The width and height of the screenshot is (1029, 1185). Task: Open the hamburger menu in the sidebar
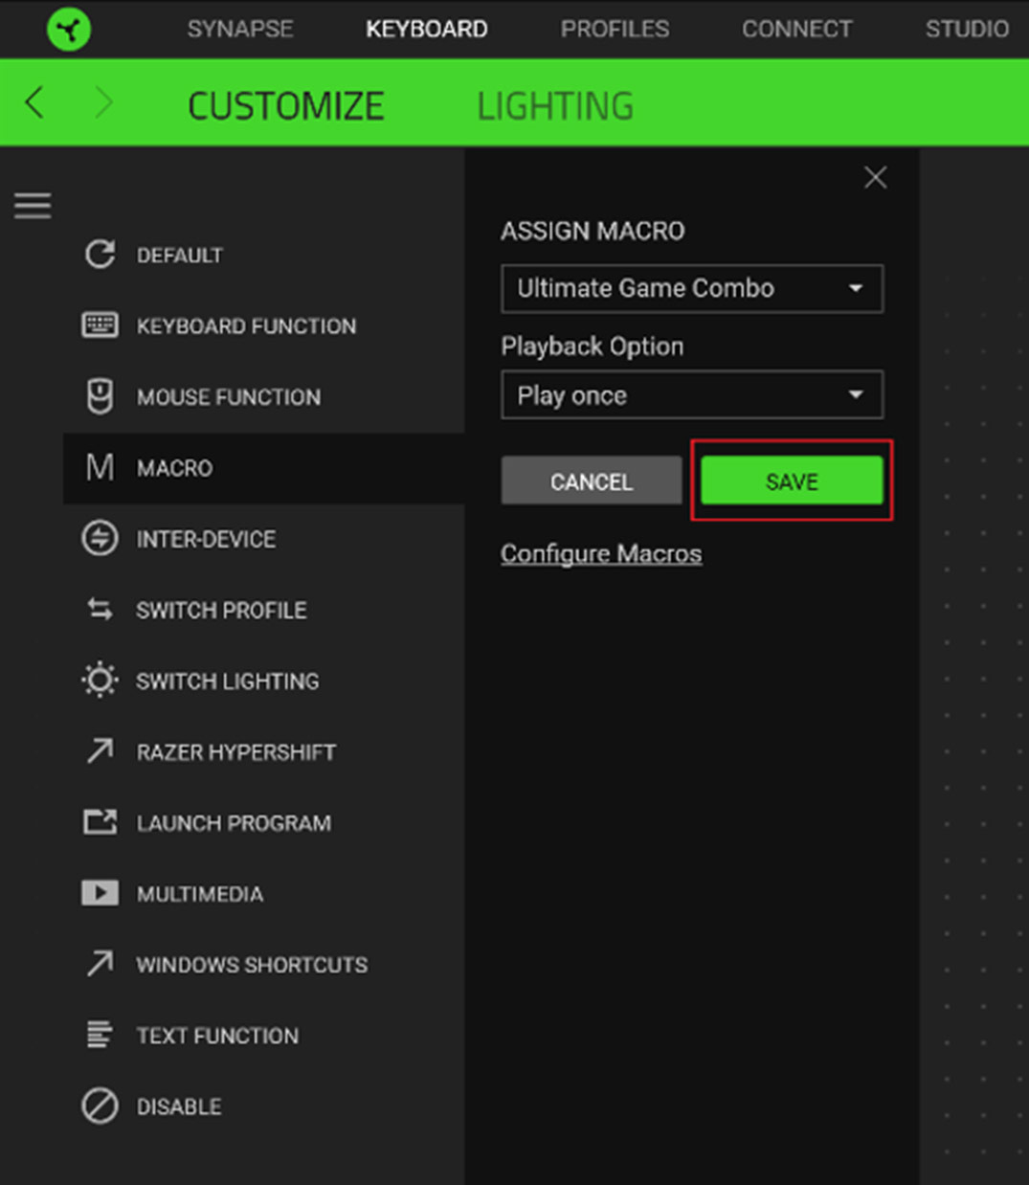[33, 204]
